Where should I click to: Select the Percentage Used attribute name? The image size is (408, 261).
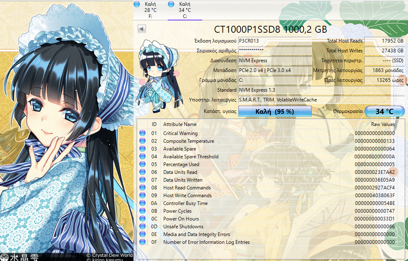click(x=181, y=164)
